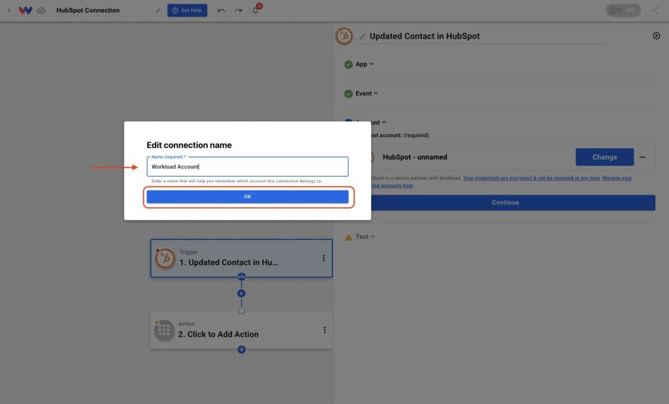
Task: Expand the App section
Action: [x=365, y=64]
